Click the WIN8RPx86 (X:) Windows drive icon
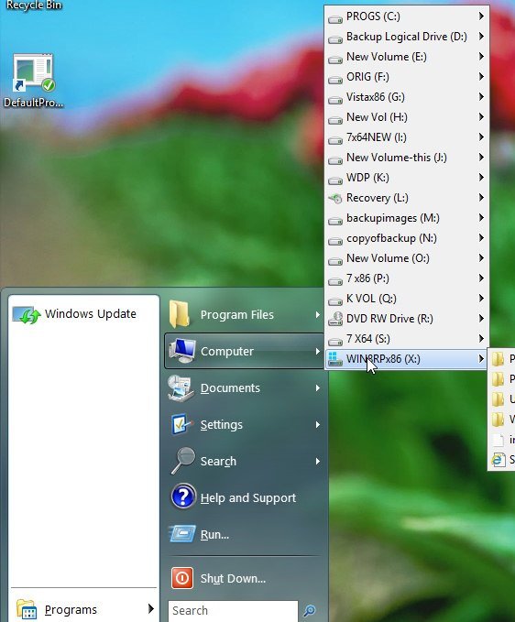This screenshot has width=515, height=622. pyautogui.click(x=335, y=359)
